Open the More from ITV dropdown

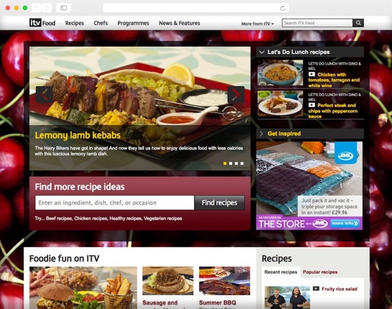coord(257,23)
